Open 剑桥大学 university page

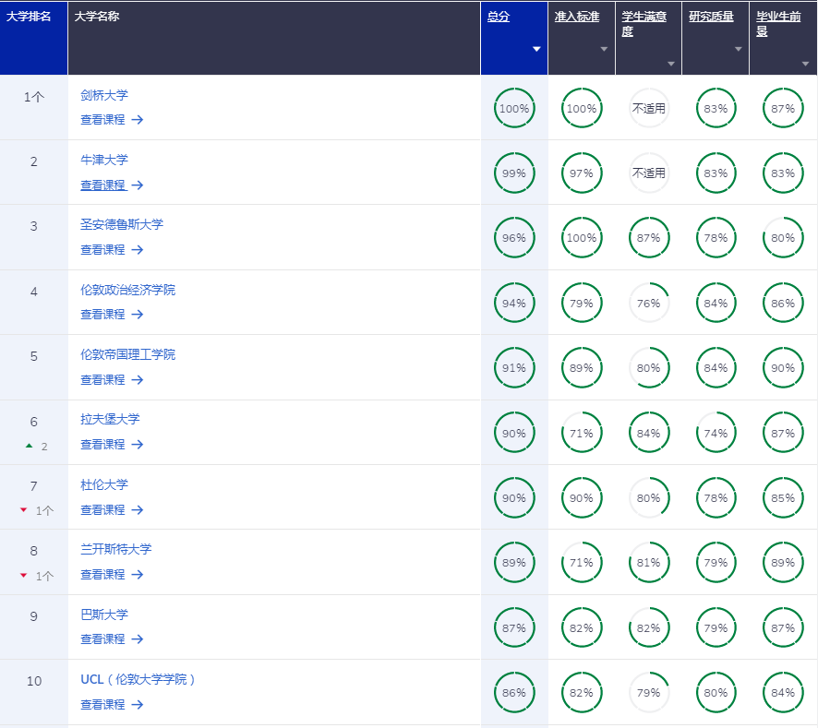pos(104,95)
